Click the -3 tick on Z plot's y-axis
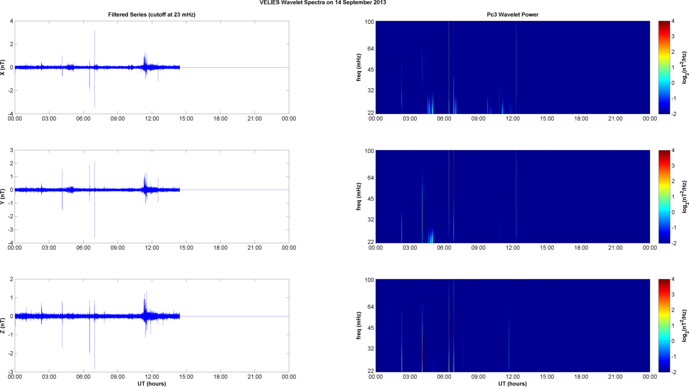 point(10,372)
